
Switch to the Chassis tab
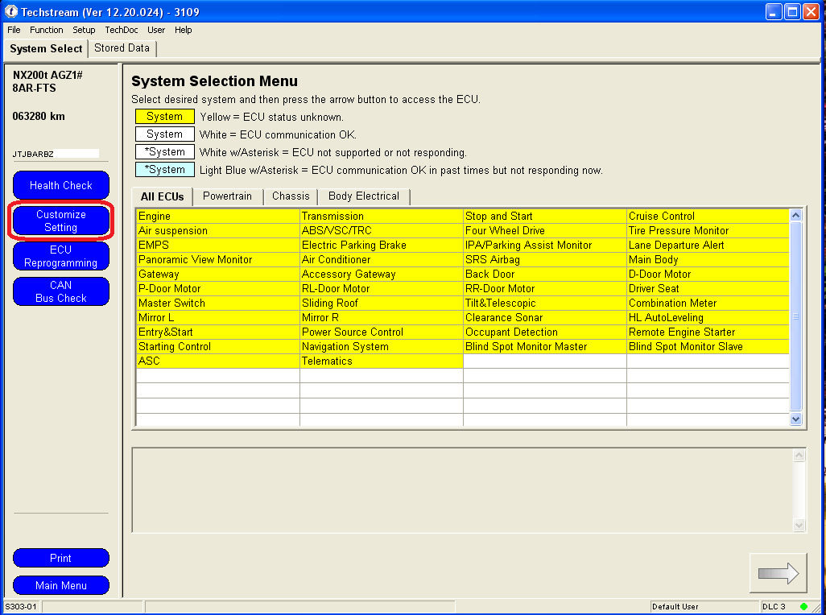click(x=291, y=196)
